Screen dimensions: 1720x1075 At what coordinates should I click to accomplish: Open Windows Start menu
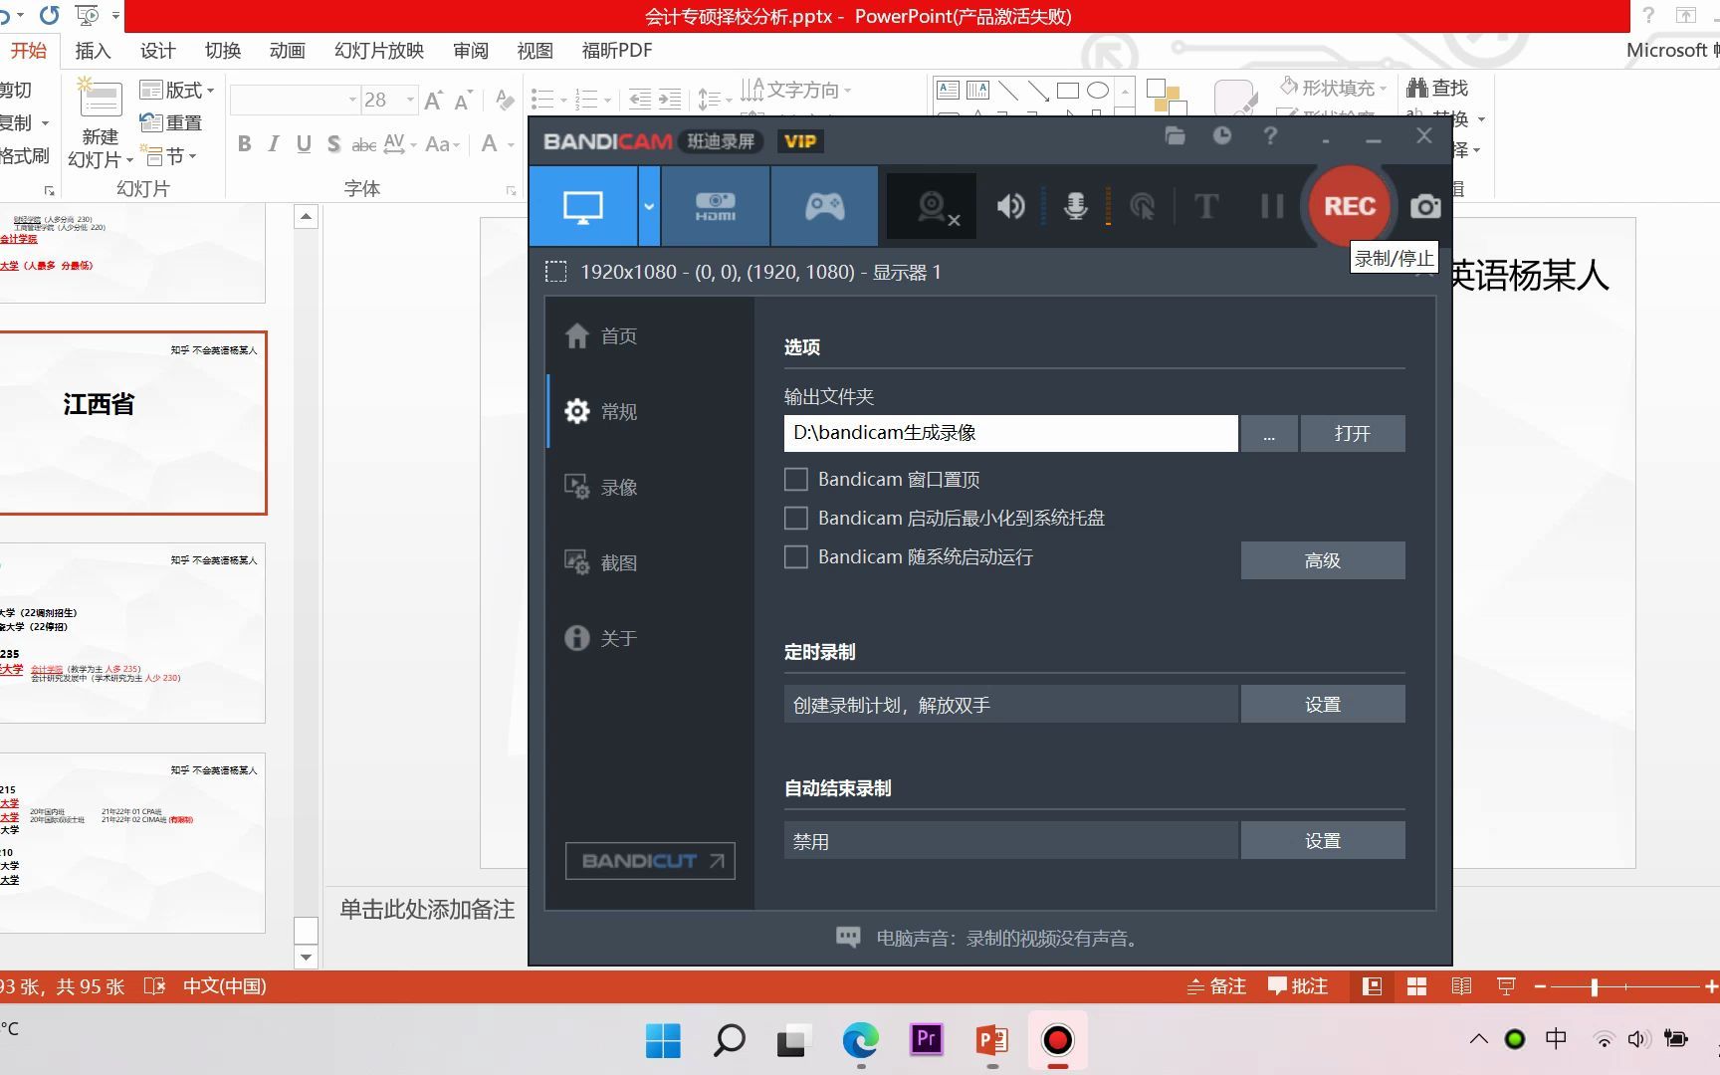[x=663, y=1041]
